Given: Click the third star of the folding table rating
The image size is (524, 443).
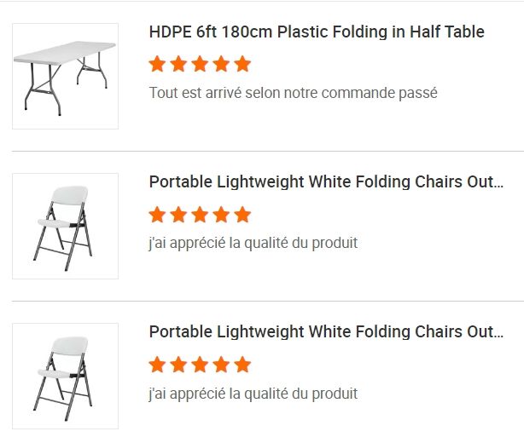Looking at the screenshot, I should [200, 64].
